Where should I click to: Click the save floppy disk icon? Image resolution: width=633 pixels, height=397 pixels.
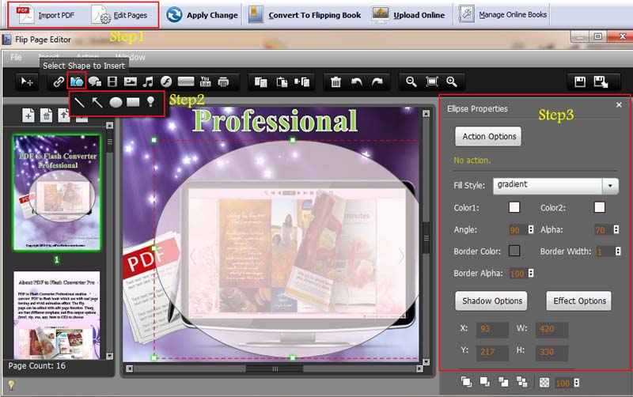click(x=580, y=82)
